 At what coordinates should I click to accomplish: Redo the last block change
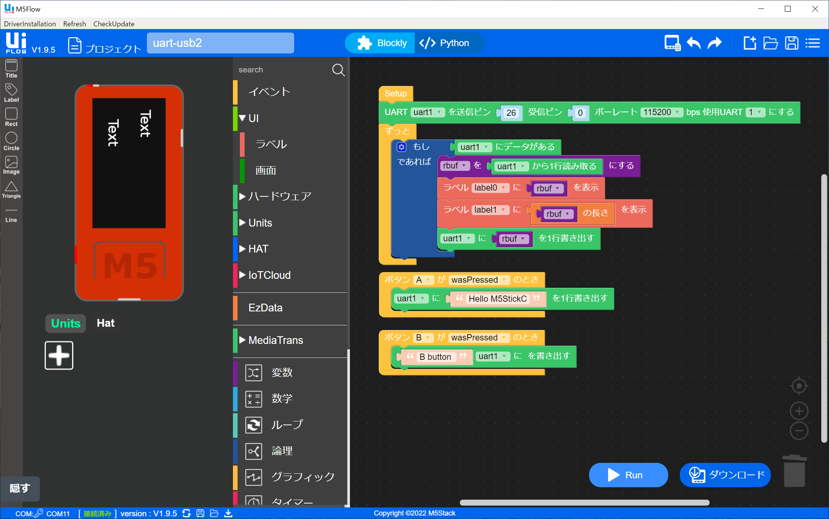tap(714, 43)
